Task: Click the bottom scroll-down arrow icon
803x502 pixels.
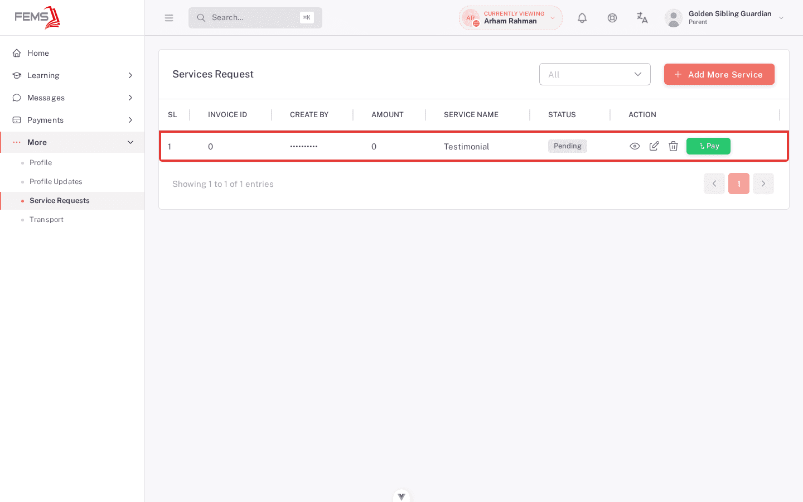Action: pyautogui.click(x=401, y=496)
